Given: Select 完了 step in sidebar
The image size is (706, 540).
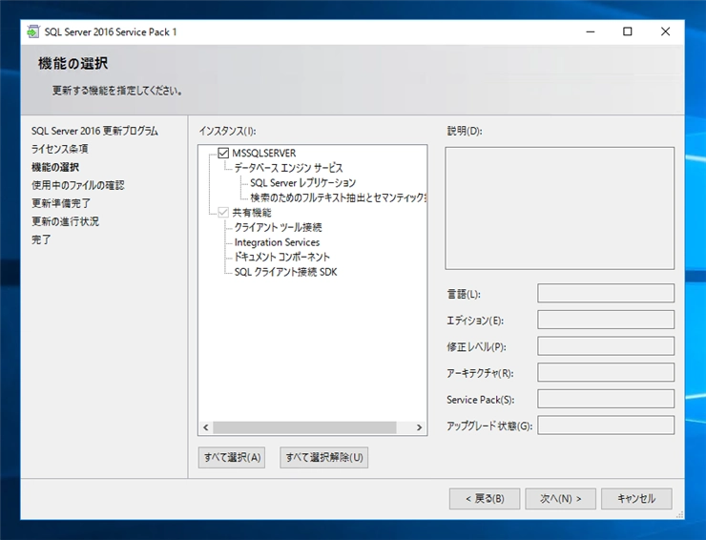Looking at the screenshot, I should click(41, 239).
